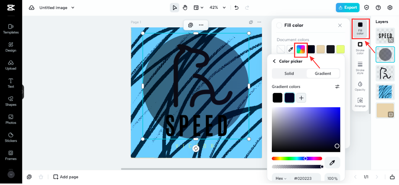Click the CapCut logo icon

[x=11, y=8]
